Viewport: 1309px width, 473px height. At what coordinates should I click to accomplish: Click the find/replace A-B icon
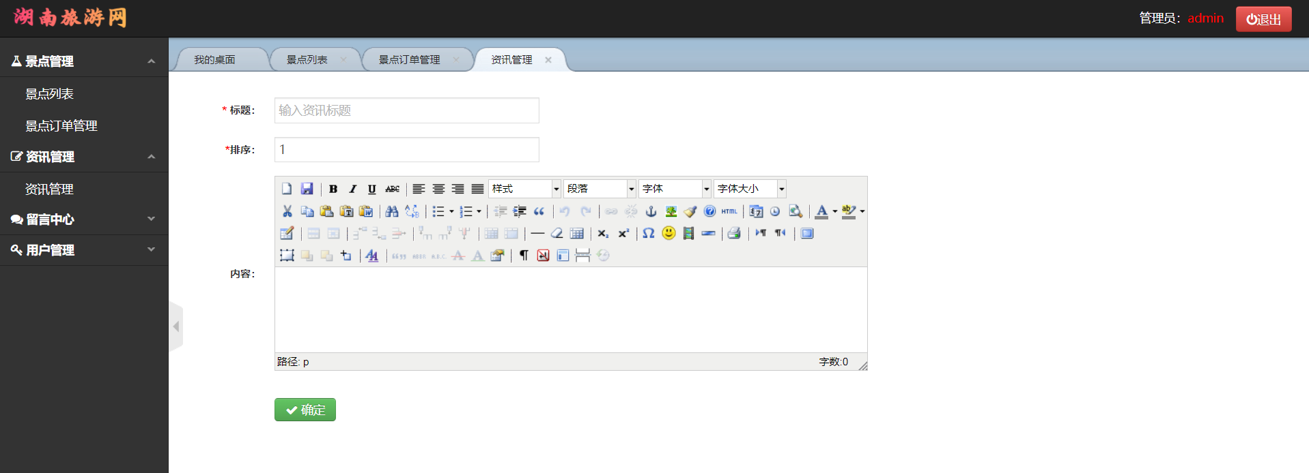(412, 211)
